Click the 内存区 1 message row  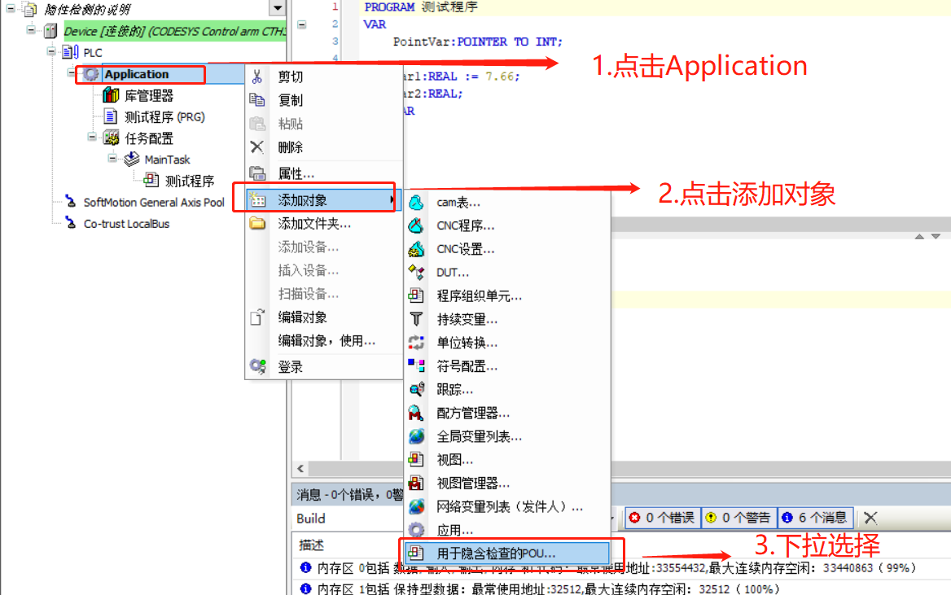point(538,588)
